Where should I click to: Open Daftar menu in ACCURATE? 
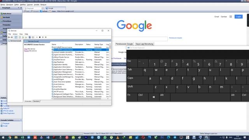pyautogui.click(x=16, y=5)
